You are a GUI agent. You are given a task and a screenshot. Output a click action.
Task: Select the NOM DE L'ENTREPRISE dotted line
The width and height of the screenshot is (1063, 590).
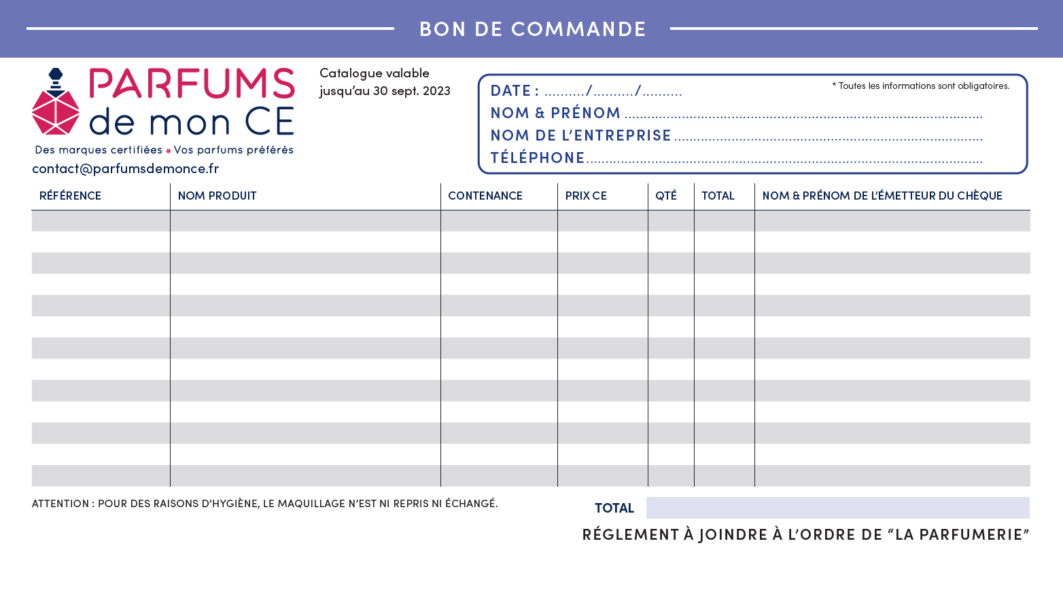coord(828,137)
